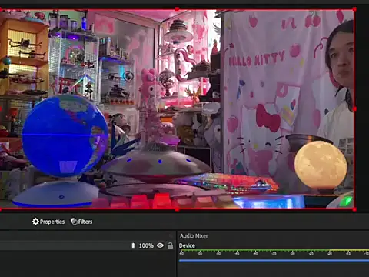Click the battery indicator icon beside 100%
Viewport: 369px width, 277px height.
tap(133, 245)
